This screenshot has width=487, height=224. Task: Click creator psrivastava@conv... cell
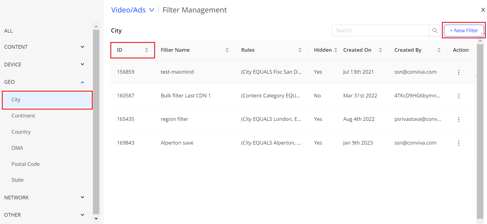point(418,119)
